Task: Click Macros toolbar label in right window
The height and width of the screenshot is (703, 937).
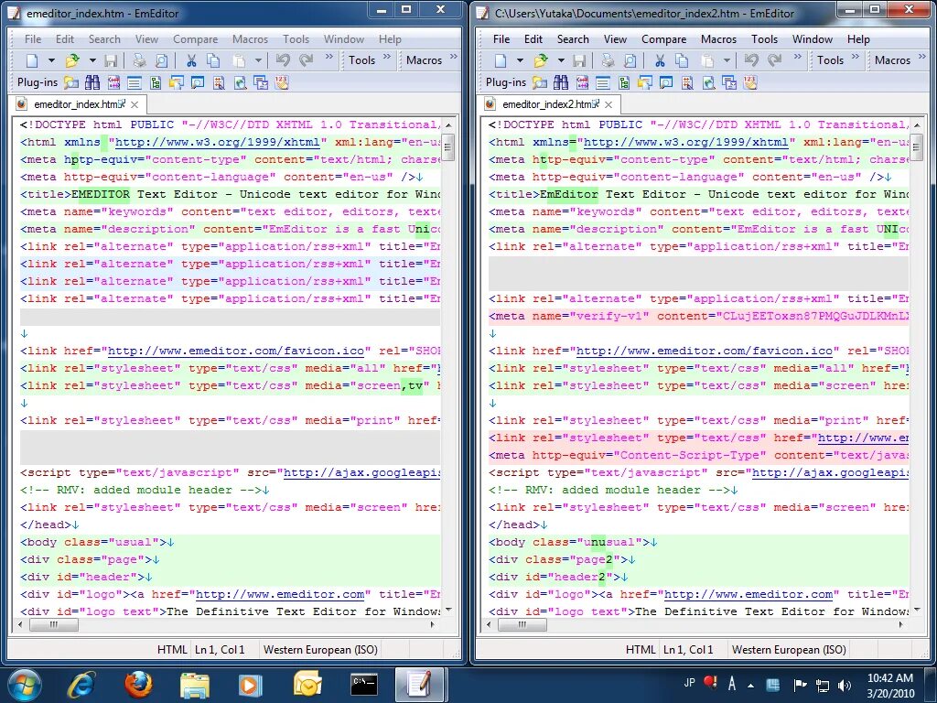Action: (x=892, y=59)
